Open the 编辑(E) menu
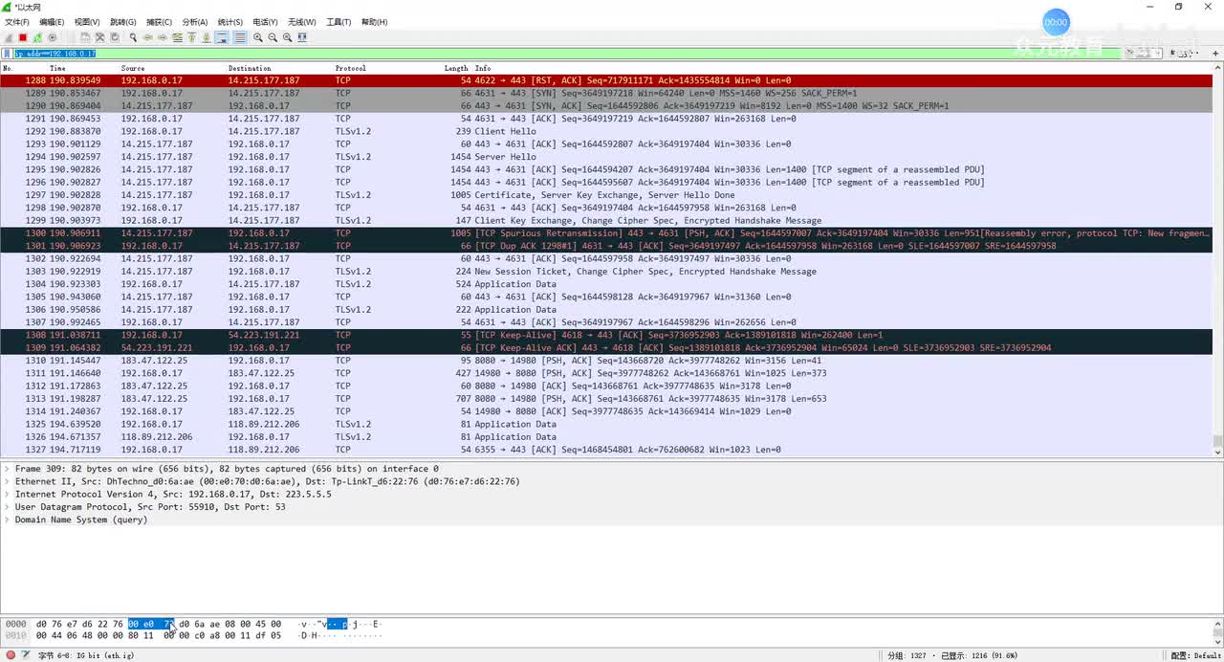1224x662 pixels. (x=52, y=22)
